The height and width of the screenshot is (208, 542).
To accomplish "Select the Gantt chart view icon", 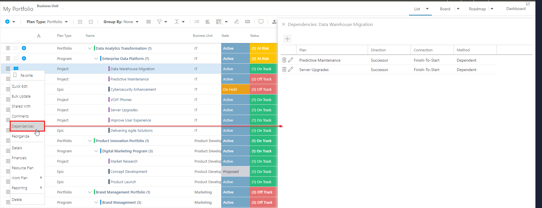I will (208, 22).
